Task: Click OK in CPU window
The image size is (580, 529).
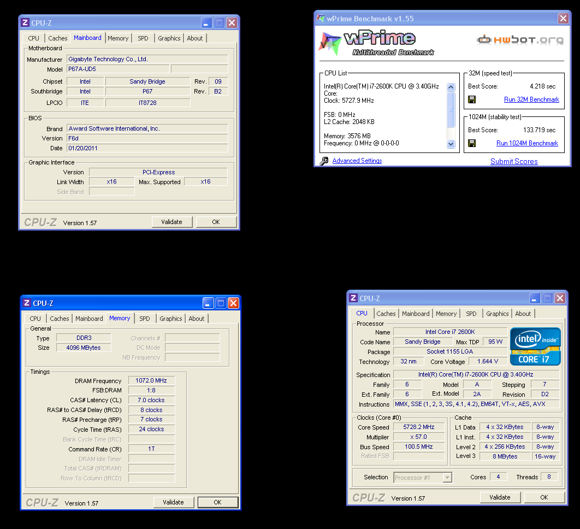Action: [544, 497]
